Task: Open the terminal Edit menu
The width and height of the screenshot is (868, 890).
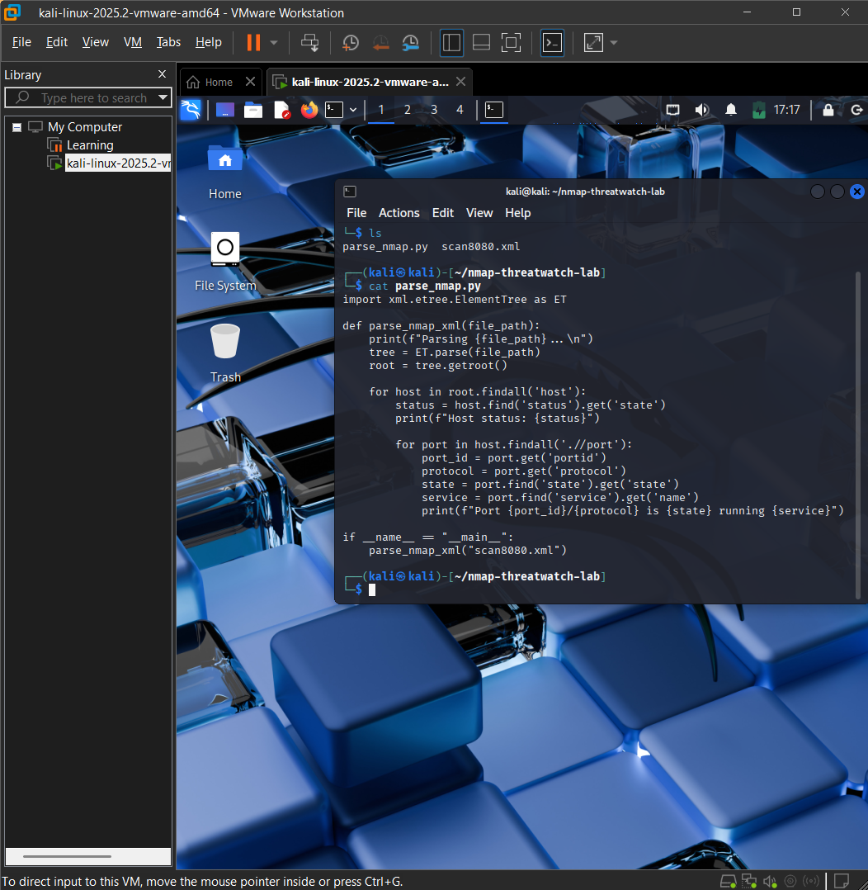Action: 442,213
